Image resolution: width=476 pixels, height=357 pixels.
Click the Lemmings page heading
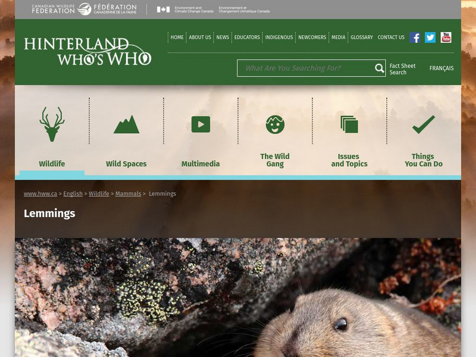(x=49, y=214)
